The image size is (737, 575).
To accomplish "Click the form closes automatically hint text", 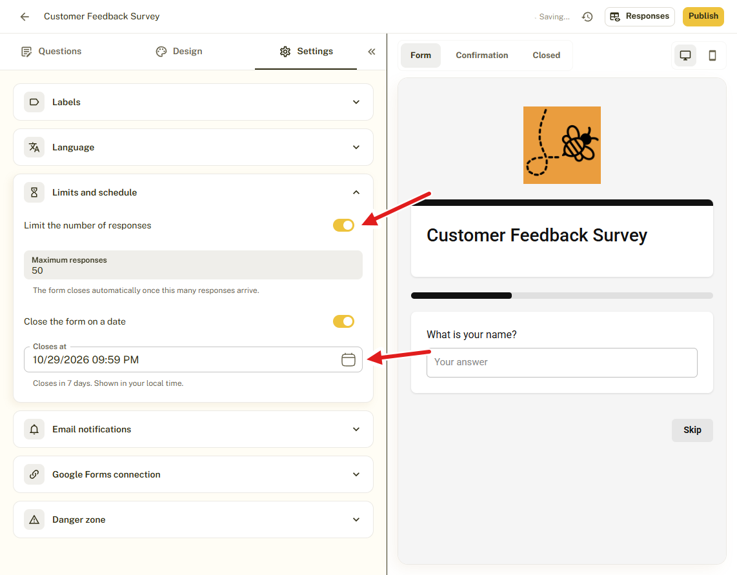I will [146, 290].
